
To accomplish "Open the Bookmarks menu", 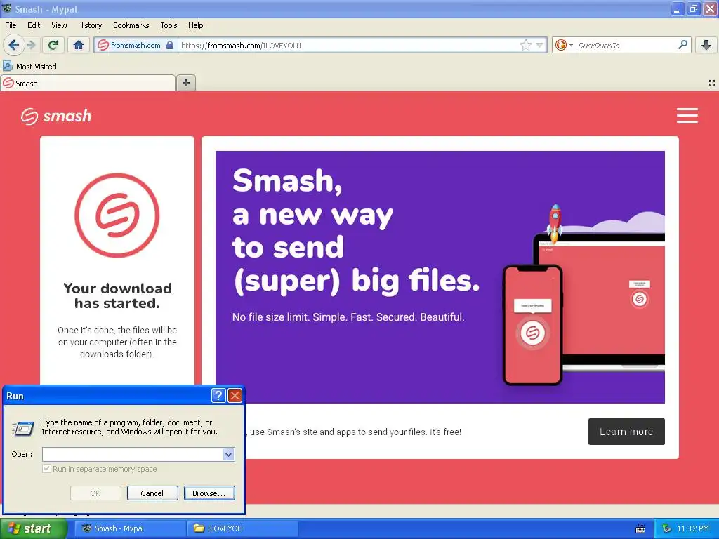I will point(131,25).
